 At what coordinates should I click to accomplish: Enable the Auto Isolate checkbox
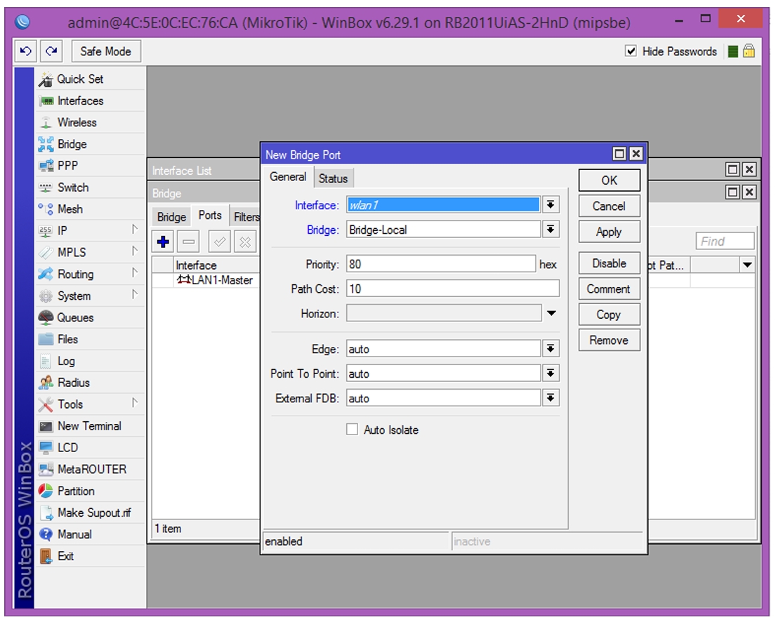pos(352,430)
